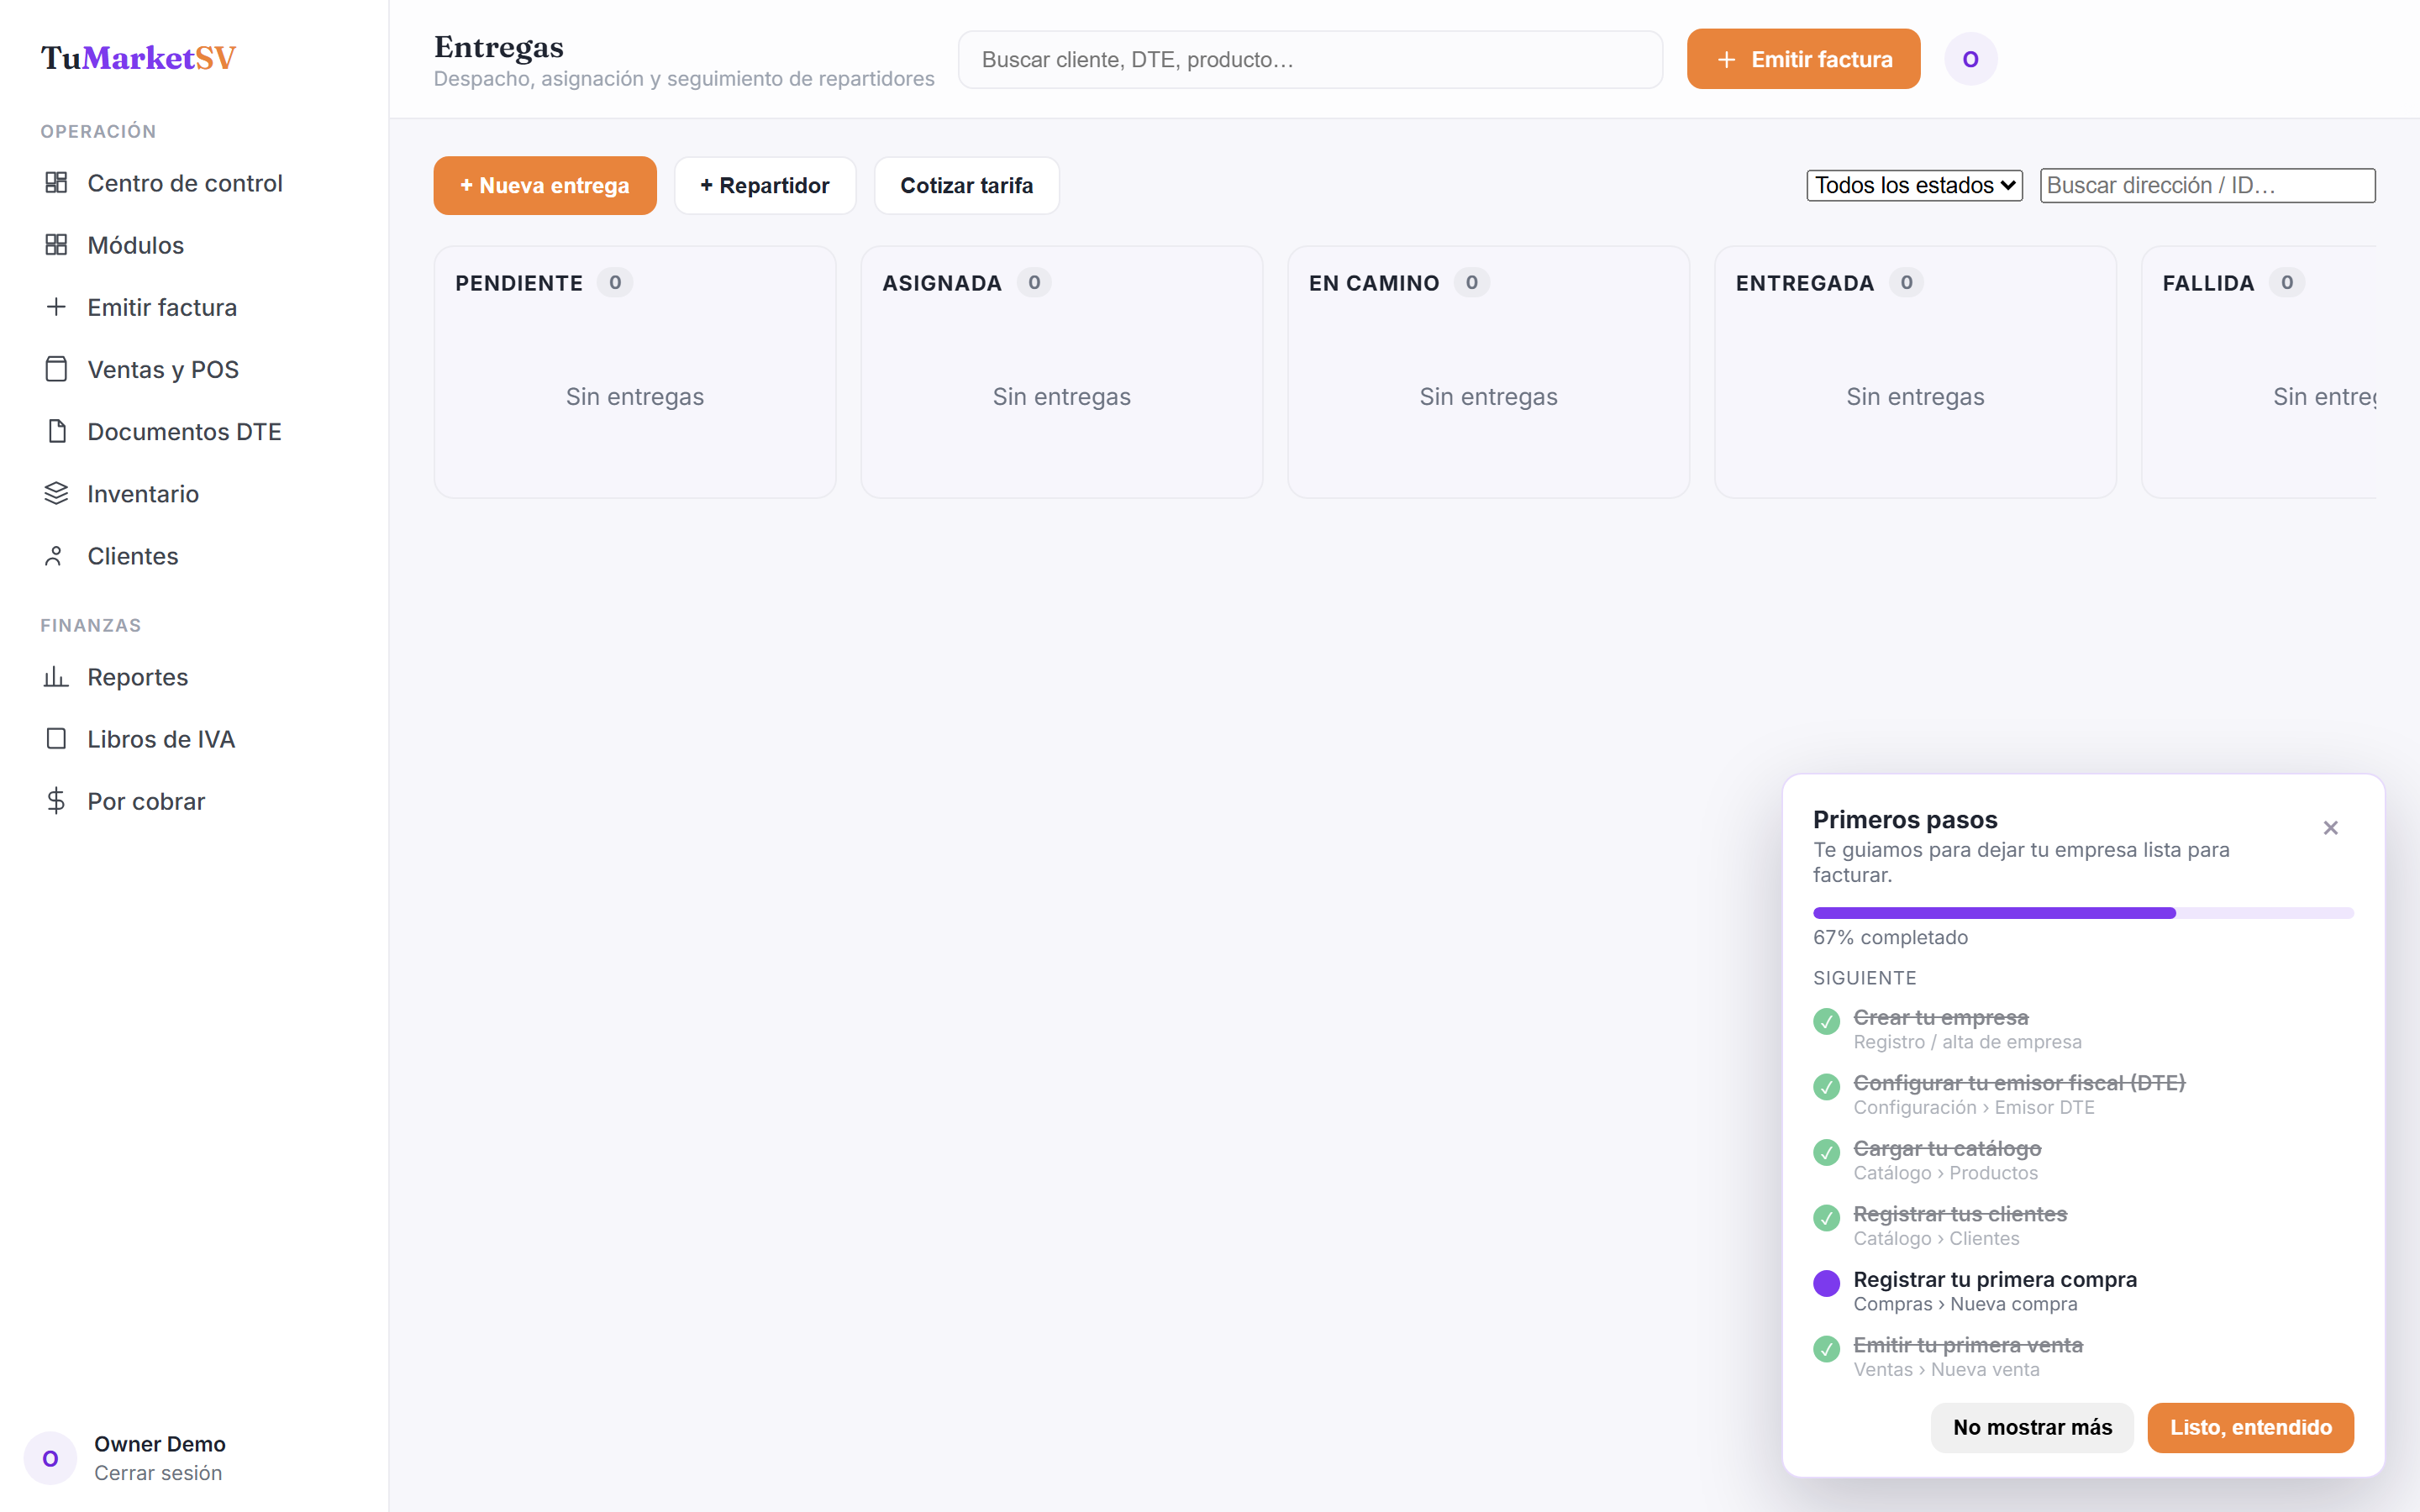Image resolution: width=2420 pixels, height=1512 pixels.
Task: Click count badge beside ENTREGADA
Action: [x=1907, y=283]
